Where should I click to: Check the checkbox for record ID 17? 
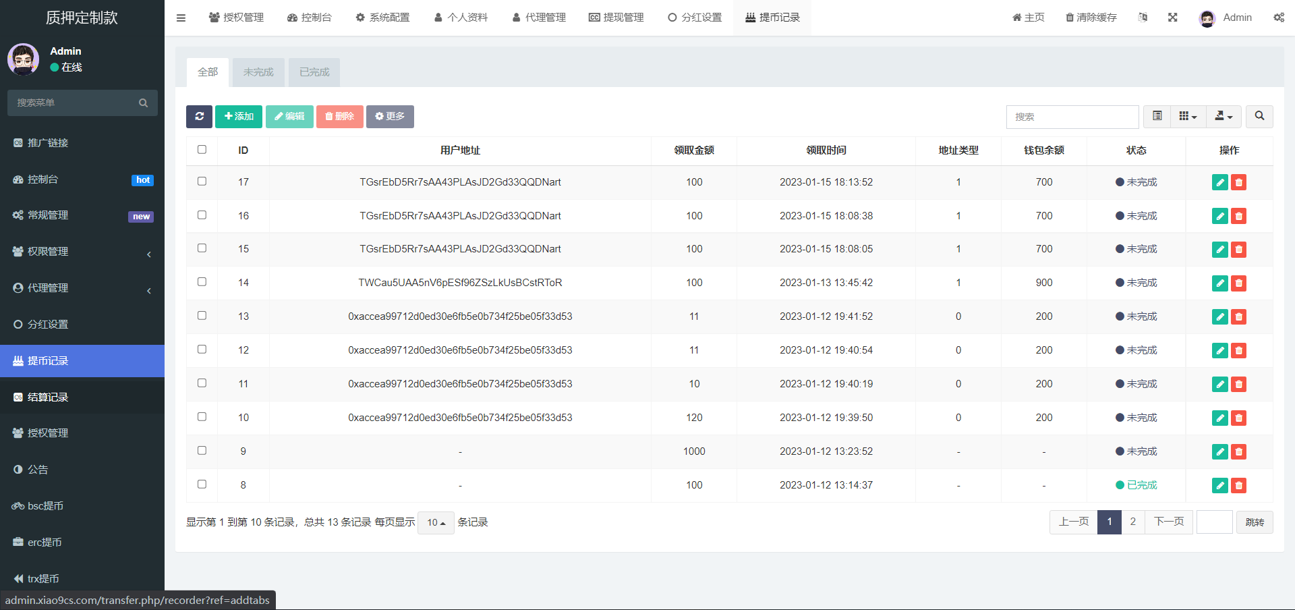(202, 182)
